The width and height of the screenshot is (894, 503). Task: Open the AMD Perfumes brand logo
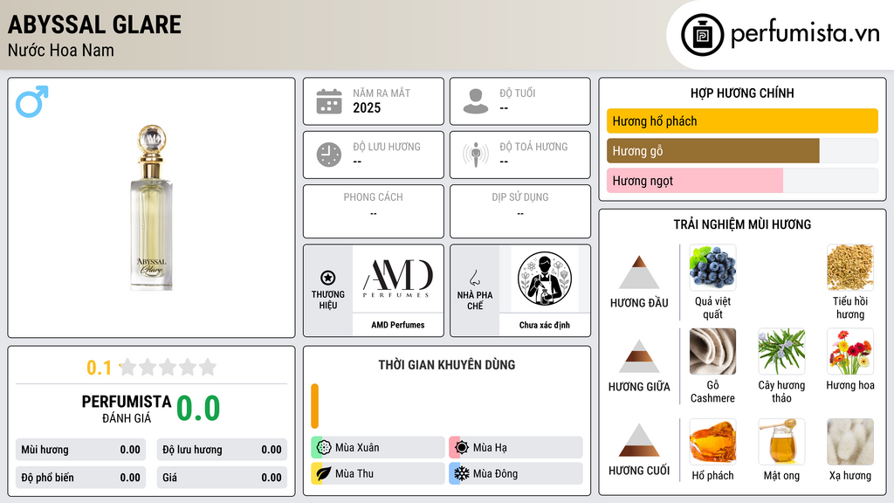398,279
